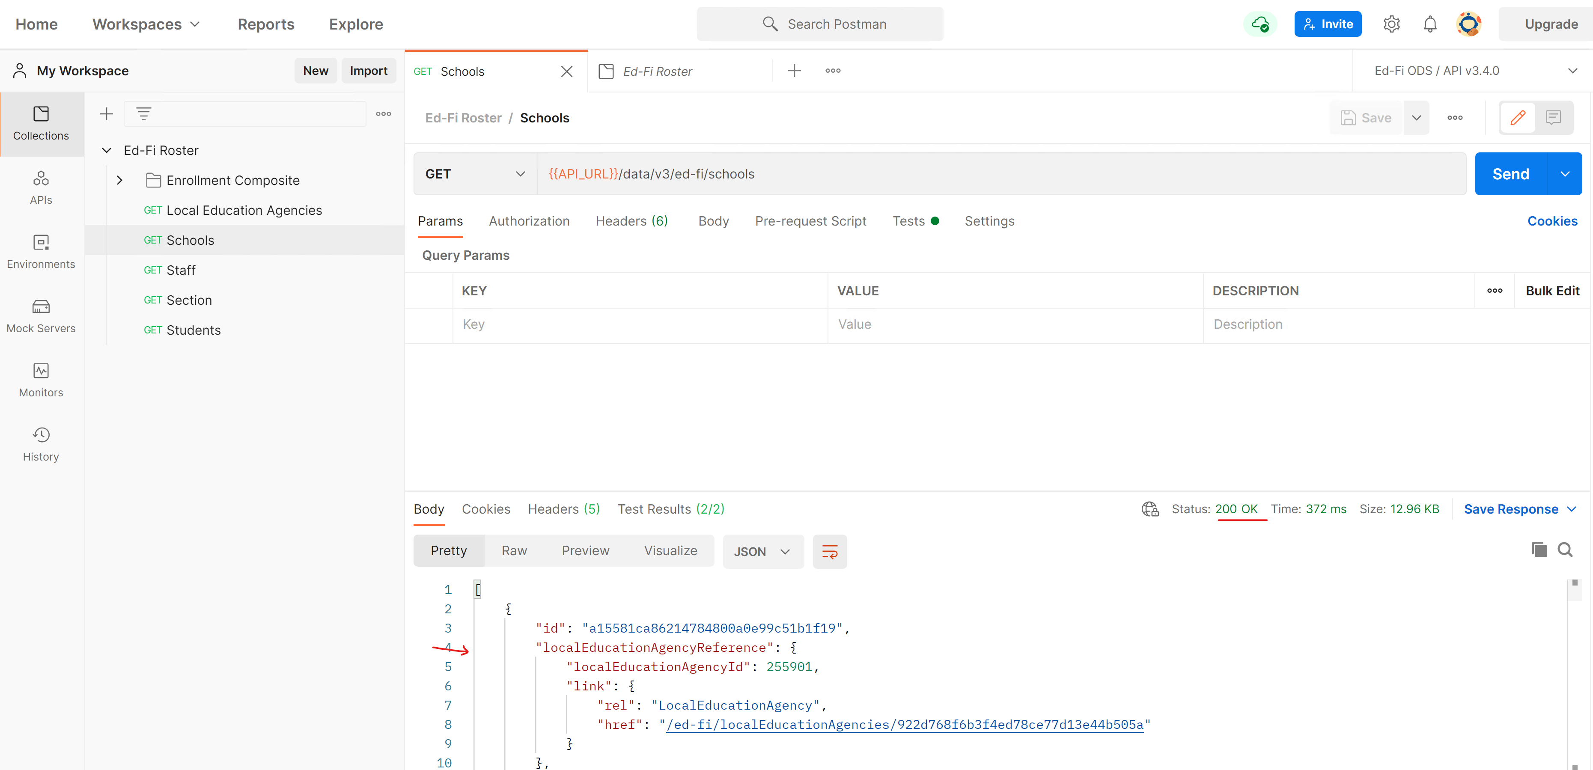Open the Collections sidebar panel
Viewport: 1593px width, 770px height.
42,124
